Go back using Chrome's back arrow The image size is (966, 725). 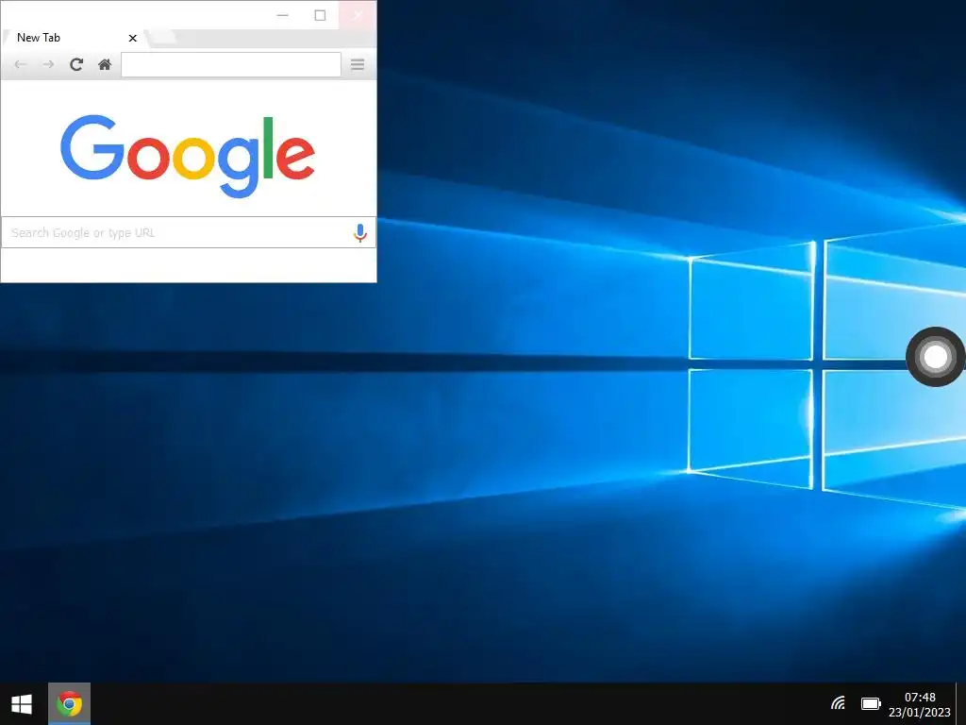pyautogui.click(x=21, y=65)
